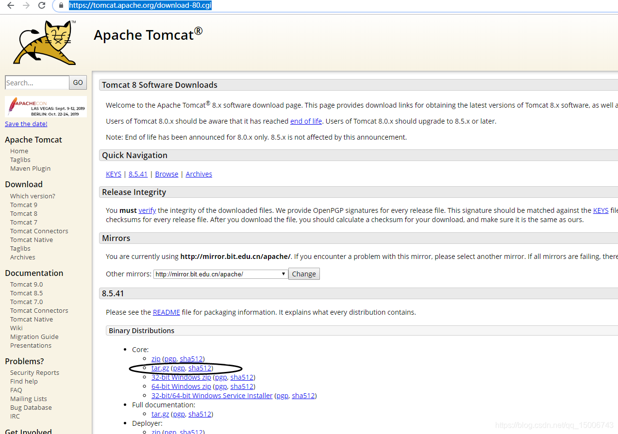
Task: Open Maven Plugin sidebar link
Action: coord(30,168)
